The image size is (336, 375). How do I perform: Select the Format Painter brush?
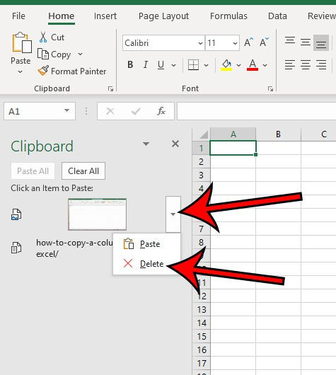click(x=43, y=71)
